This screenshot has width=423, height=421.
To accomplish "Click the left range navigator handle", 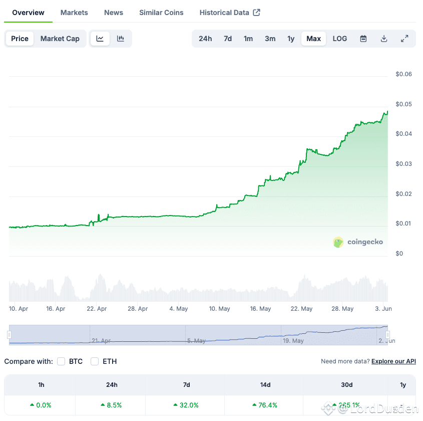I will [9, 335].
